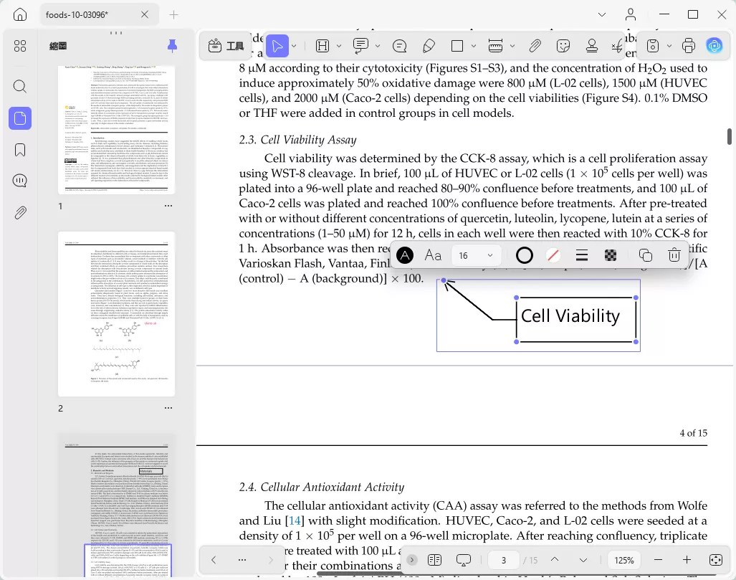The image size is (736, 580).
Task: Open the zoom level 125% dropdown
Action: pyautogui.click(x=623, y=560)
